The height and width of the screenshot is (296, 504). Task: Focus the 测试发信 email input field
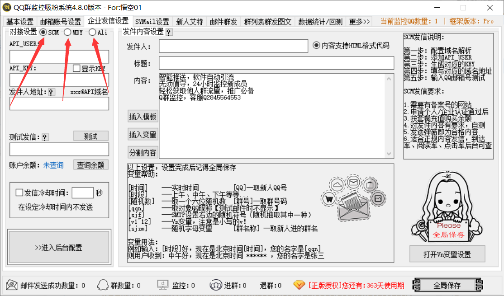59,149
